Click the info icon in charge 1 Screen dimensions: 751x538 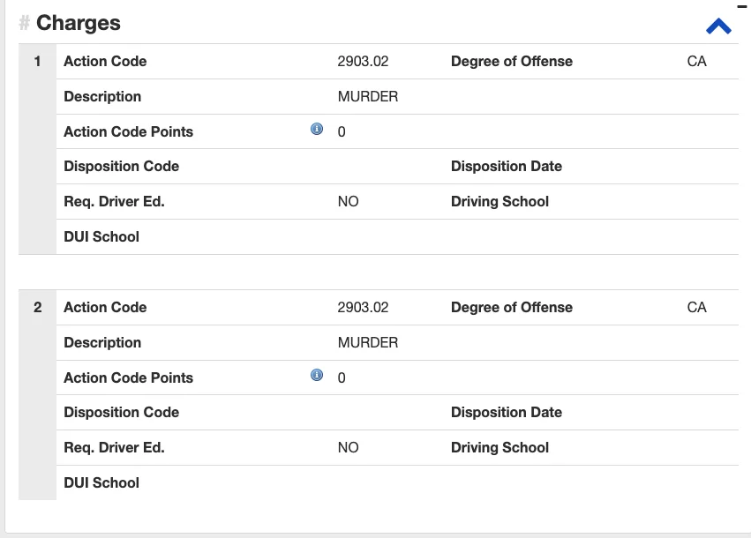click(x=317, y=130)
